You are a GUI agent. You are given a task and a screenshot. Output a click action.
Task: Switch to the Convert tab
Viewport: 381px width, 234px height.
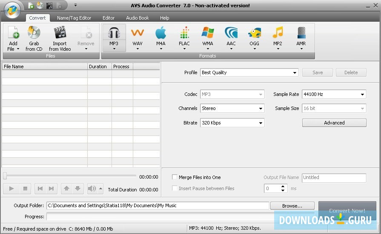[37, 18]
